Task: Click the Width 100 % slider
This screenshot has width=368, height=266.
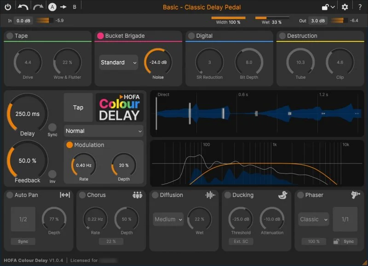Action: (228, 20)
